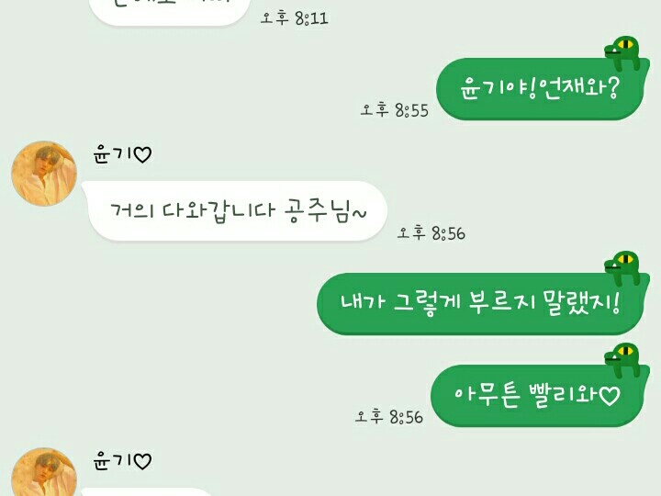Tap the 오후 8:56 timestamp beside 아무튼 빨리와

point(388,416)
